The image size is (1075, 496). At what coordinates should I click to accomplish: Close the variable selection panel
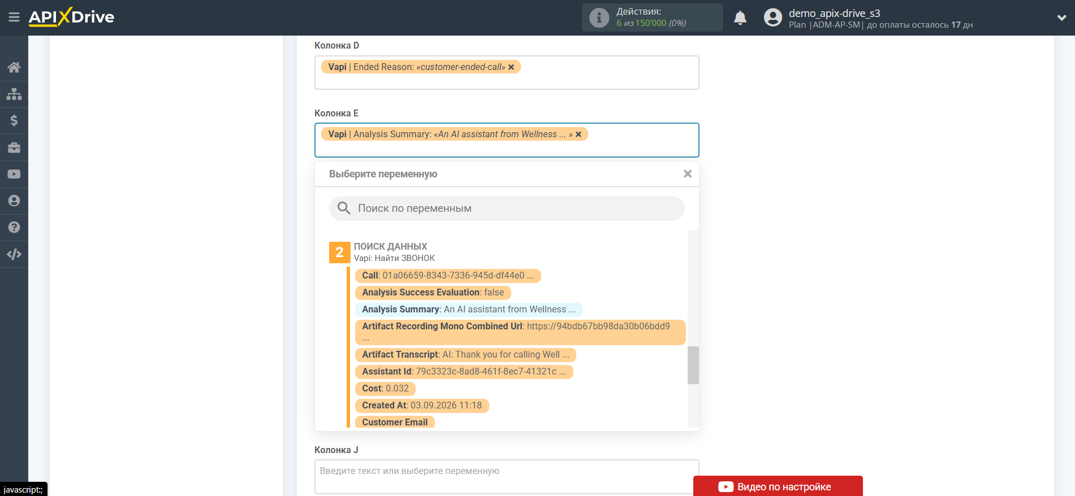688,174
